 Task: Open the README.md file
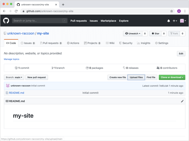pyautogui.click(x=16, y=93)
